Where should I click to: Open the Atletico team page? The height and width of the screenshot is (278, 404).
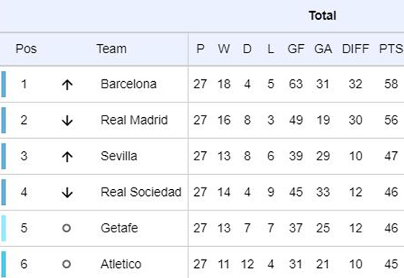tap(121, 264)
